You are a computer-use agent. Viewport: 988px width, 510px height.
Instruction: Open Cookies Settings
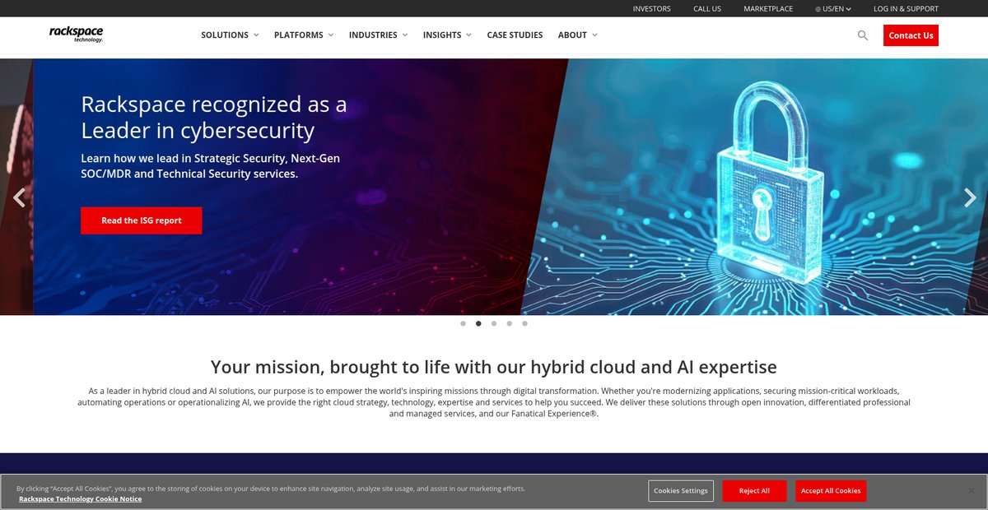(x=681, y=491)
